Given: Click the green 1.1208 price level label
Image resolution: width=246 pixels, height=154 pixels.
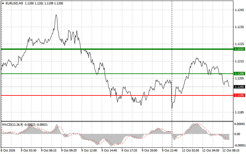Looking at the screenshot, I should coord(239,74).
